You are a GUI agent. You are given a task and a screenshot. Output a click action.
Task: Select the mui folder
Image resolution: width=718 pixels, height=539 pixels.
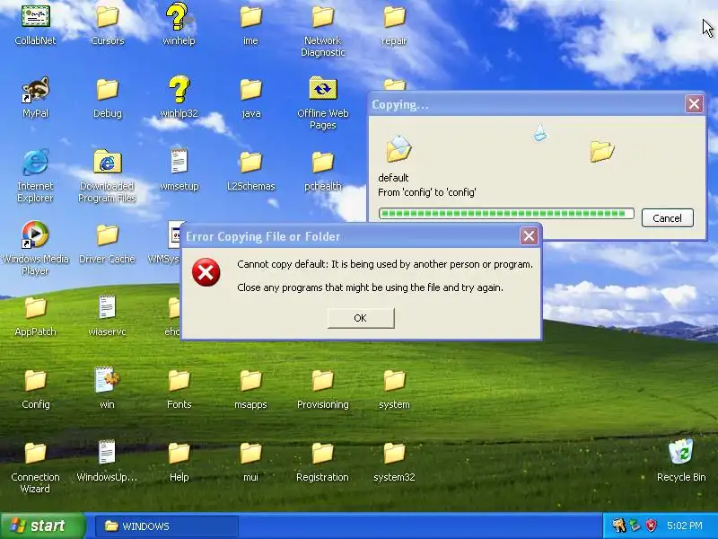[250, 453]
